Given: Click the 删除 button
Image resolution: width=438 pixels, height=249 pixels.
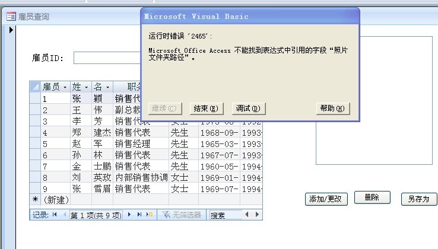Looking at the screenshot, I should [372, 197].
